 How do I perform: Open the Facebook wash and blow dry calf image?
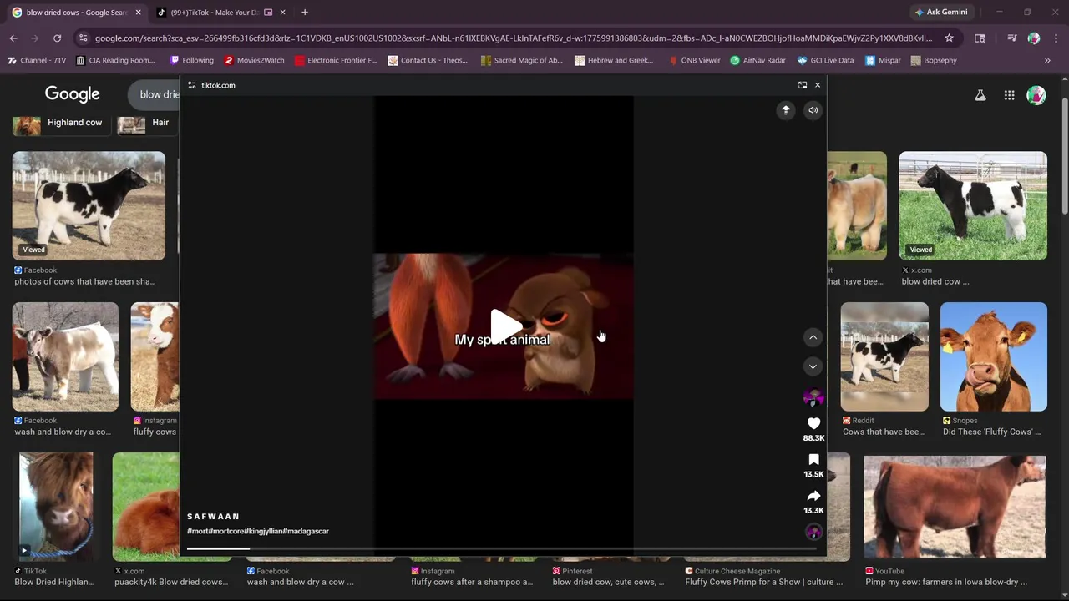[x=65, y=356]
